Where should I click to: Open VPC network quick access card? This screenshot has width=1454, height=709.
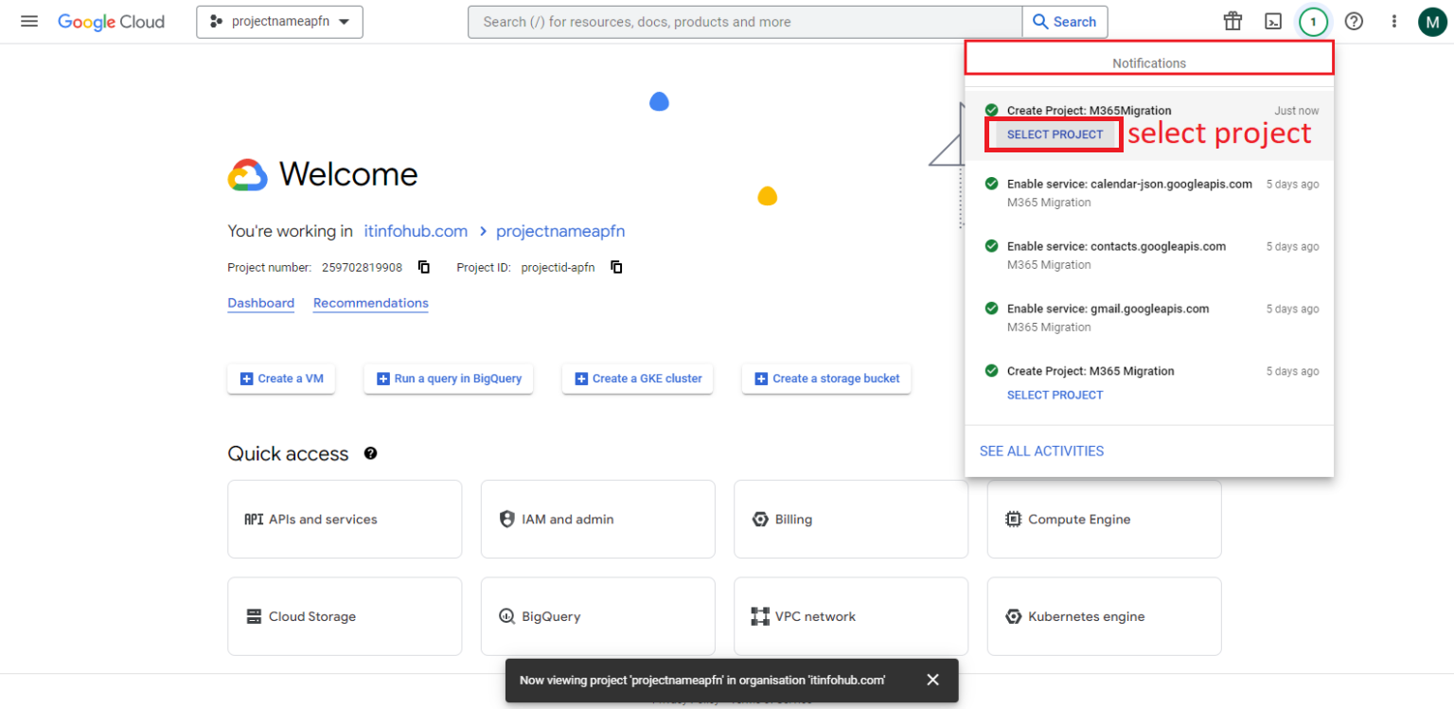click(x=851, y=616)
